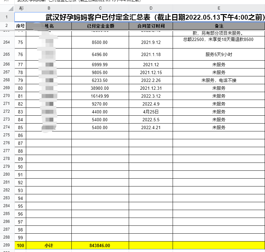Select row header 280
The image size is (265, 252).
click(7, 174)
